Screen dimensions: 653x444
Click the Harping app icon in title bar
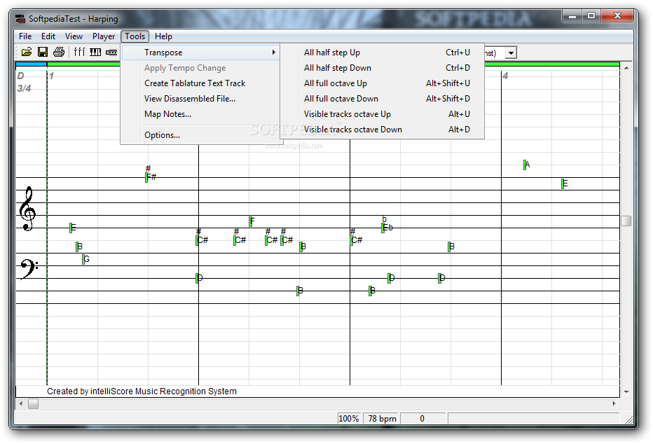(x=20, y=19)
